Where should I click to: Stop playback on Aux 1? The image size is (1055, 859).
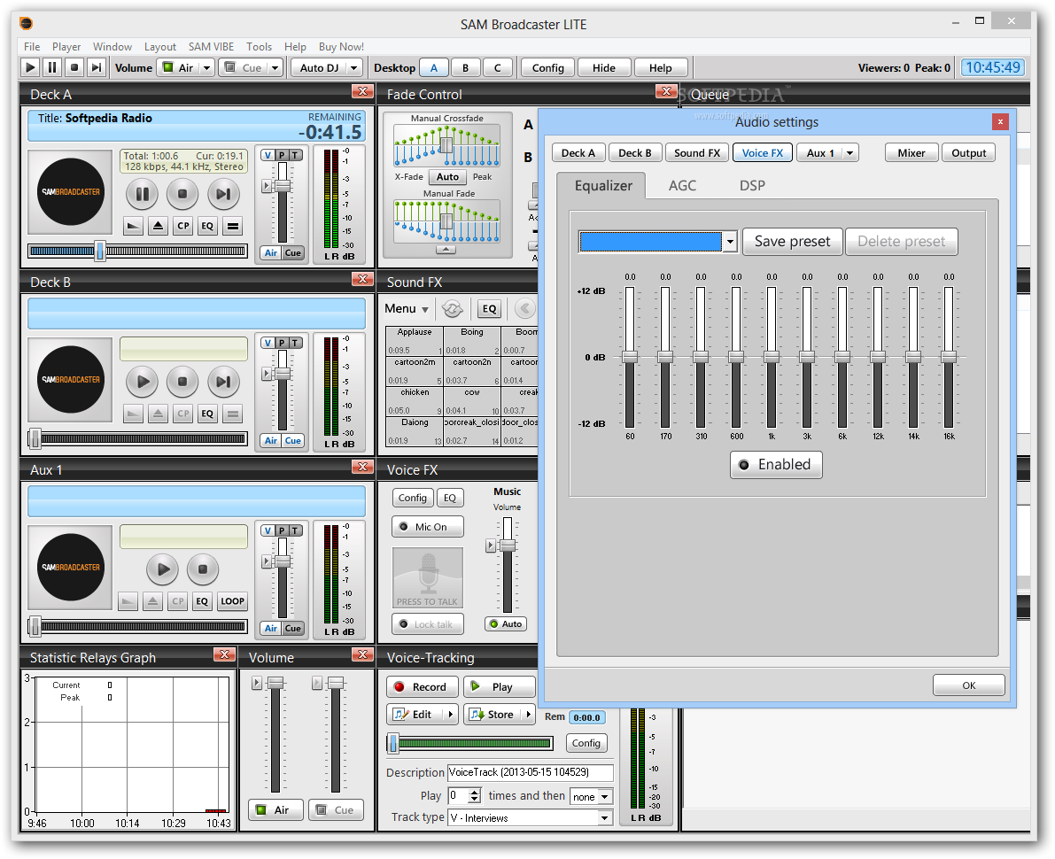point(203,569)
